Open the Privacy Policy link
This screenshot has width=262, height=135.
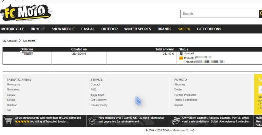coord(99,105)
